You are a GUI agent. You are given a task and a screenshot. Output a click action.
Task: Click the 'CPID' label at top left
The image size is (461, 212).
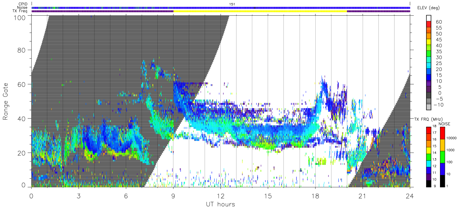(23, 4)
